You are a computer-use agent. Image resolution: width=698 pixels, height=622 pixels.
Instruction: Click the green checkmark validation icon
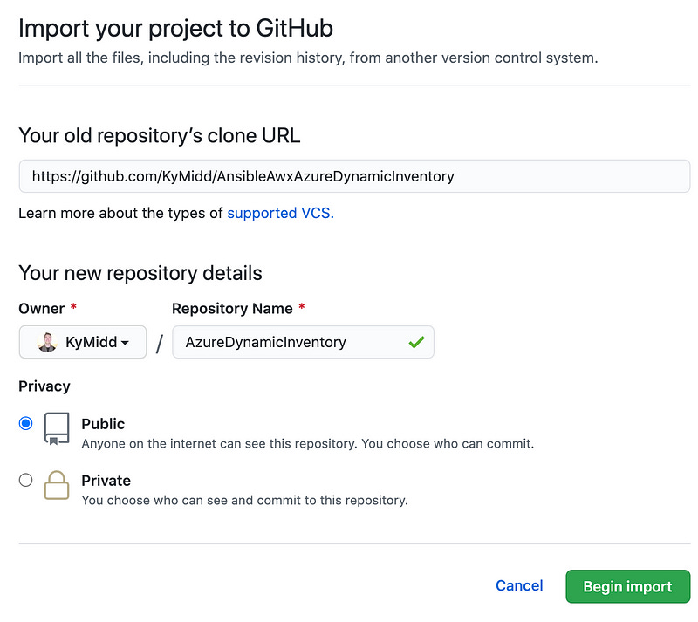coord(417,342)
